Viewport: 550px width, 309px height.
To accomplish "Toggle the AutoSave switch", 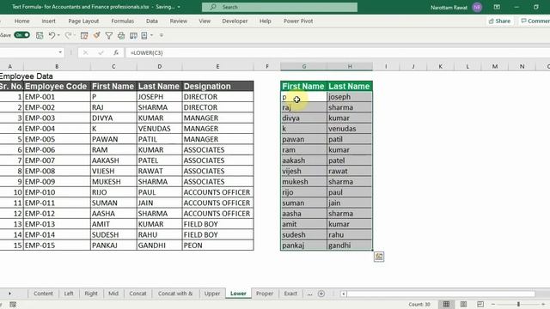I will 21,35.
